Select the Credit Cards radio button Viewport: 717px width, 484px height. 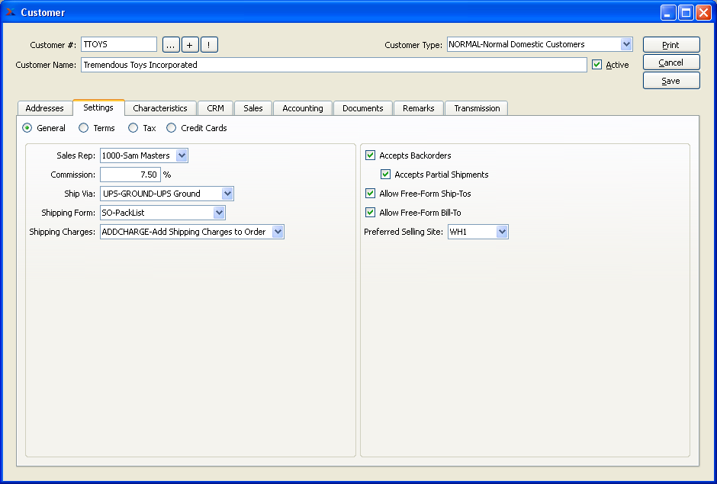pyautogui.click(x=171, y=128)
